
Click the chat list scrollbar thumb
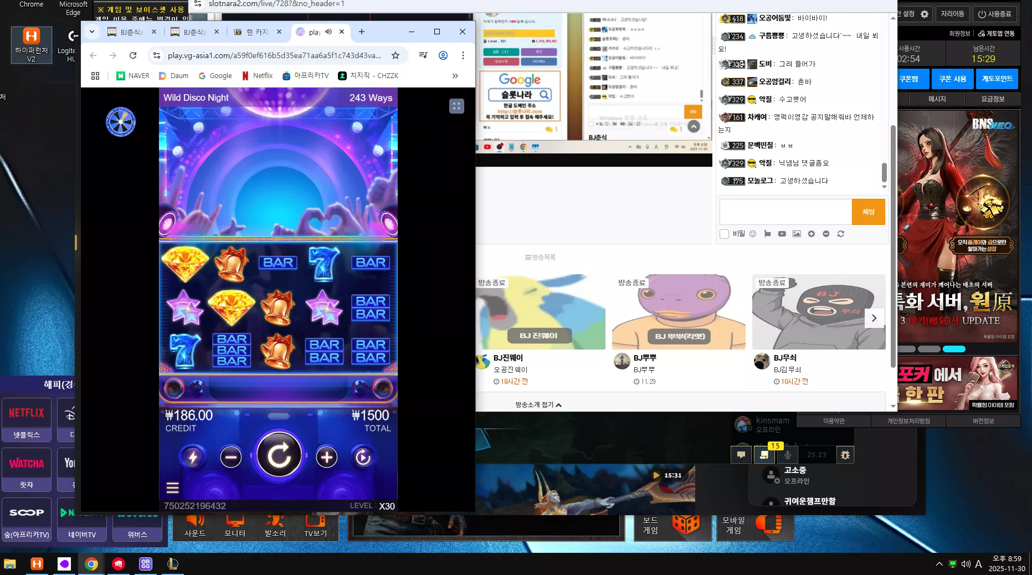tap(884, 173)
